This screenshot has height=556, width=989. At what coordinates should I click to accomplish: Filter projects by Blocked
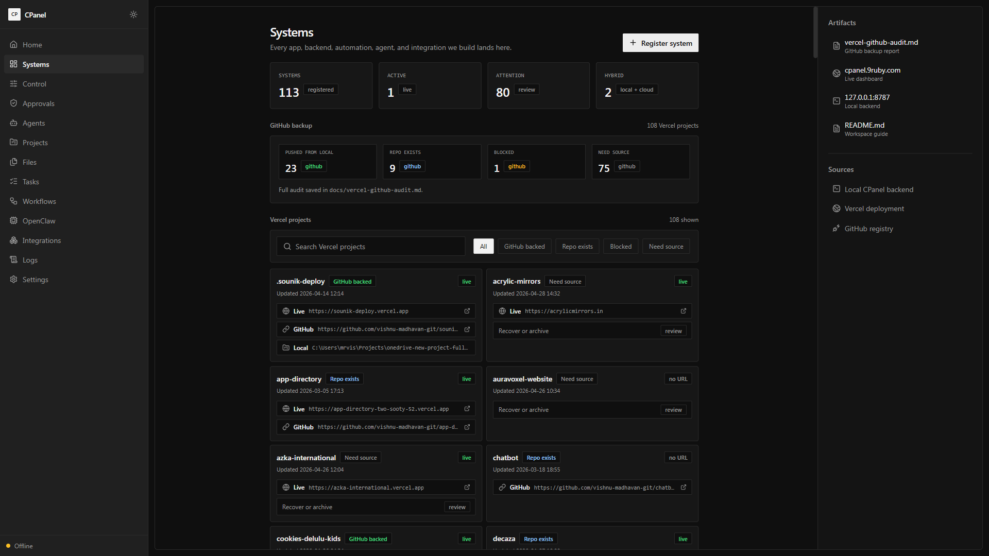coord(621,247)
